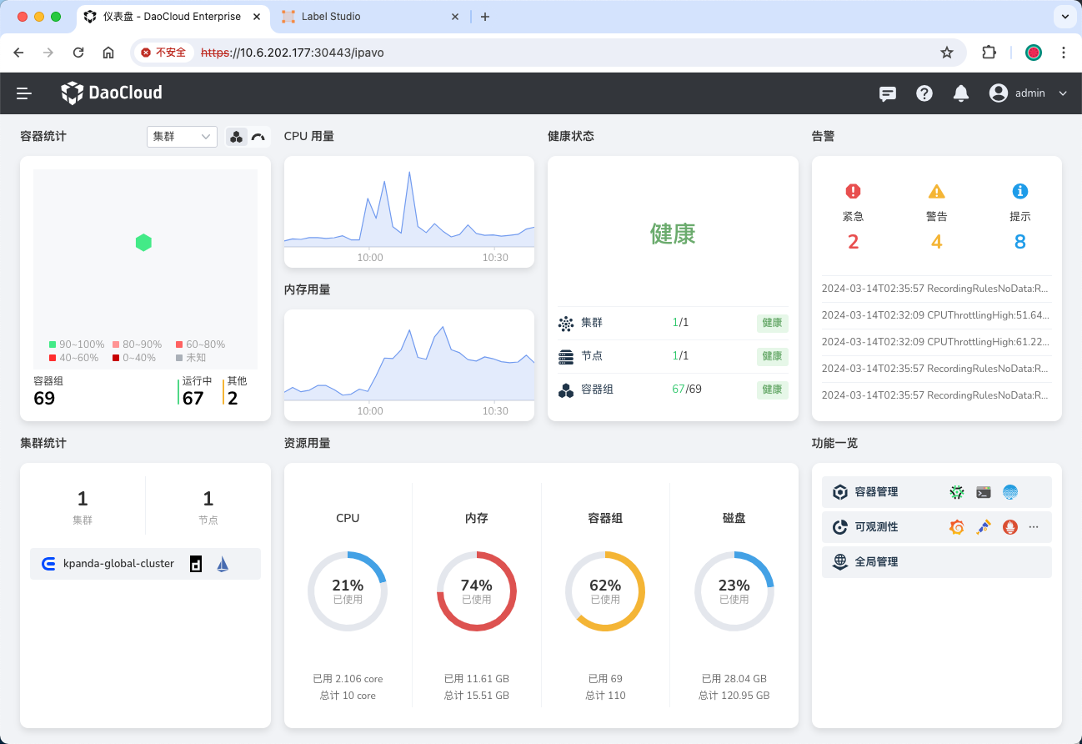The width and height of the screenshot is (1082, 744).
Task: Click the 内存 74% usage ring
Action: (x=477, y=591)
